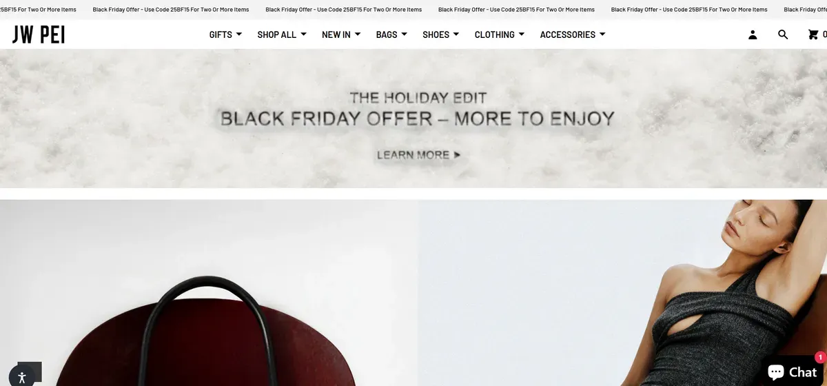The width and height of the screenshot is (827, 386).
Task: Expand the Bags dropdown arrow
Action: 404,34
